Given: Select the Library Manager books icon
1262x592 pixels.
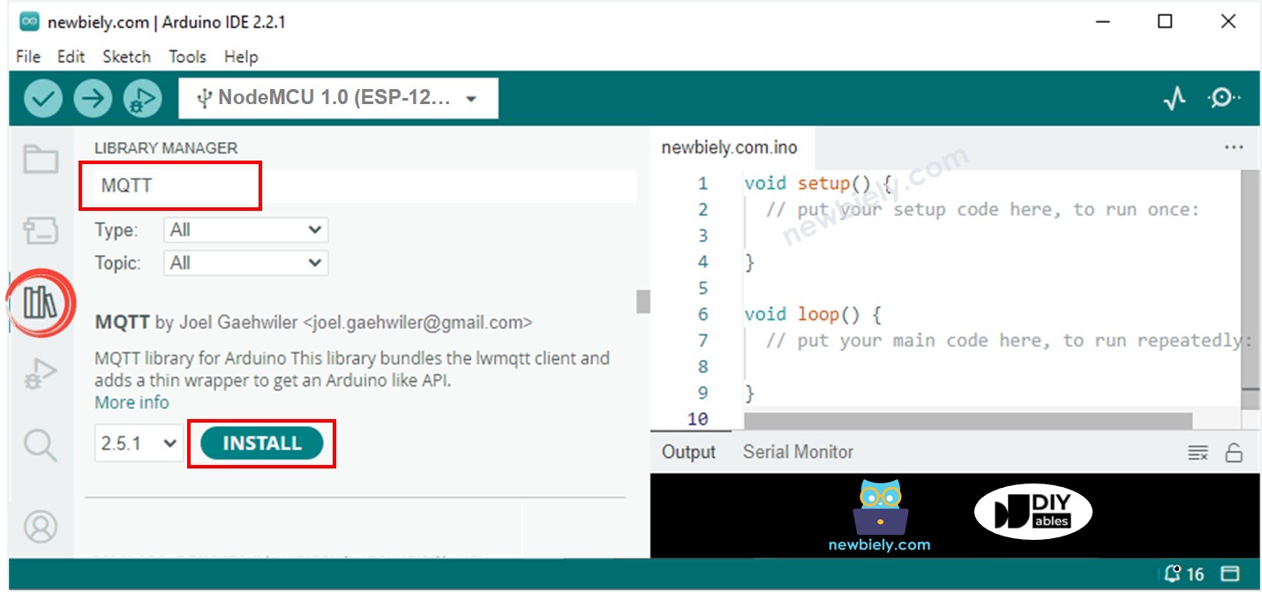Looking at the screenshot, I should point(41,303).
